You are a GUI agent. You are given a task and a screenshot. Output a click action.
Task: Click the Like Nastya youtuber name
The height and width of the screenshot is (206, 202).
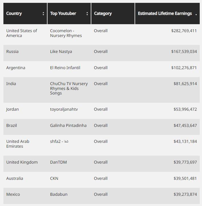(61, 51)
